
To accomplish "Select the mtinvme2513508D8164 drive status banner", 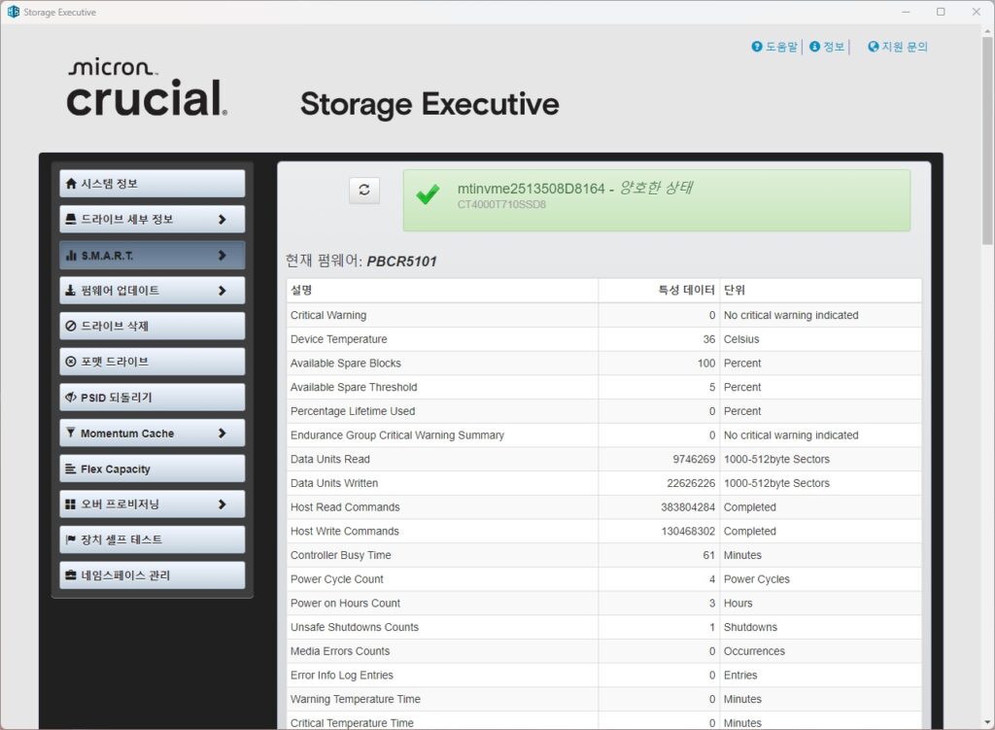I will 657,200.
